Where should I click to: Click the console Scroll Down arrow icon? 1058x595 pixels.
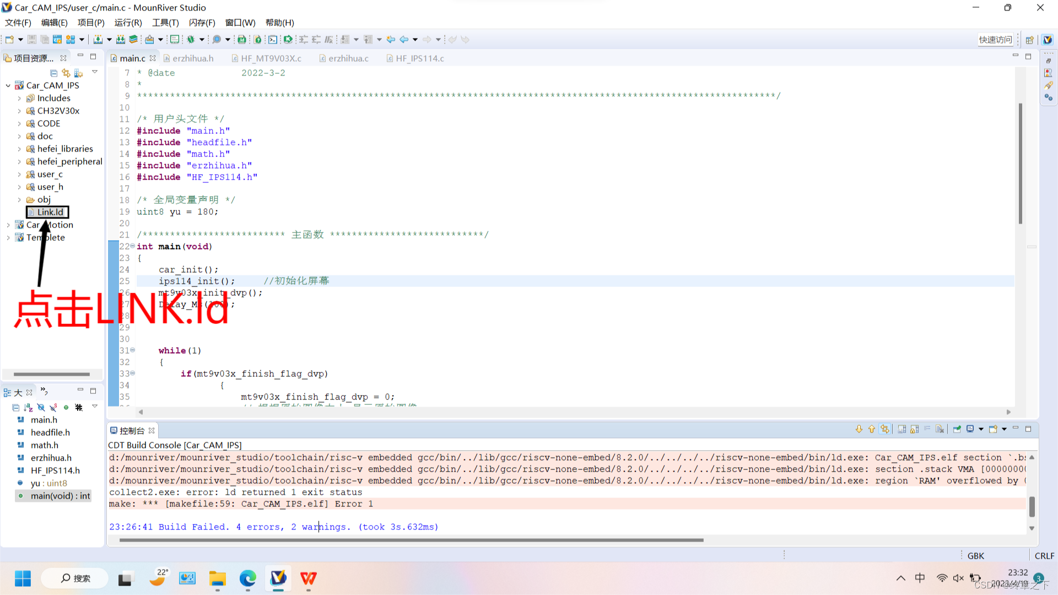coord(859,429)
